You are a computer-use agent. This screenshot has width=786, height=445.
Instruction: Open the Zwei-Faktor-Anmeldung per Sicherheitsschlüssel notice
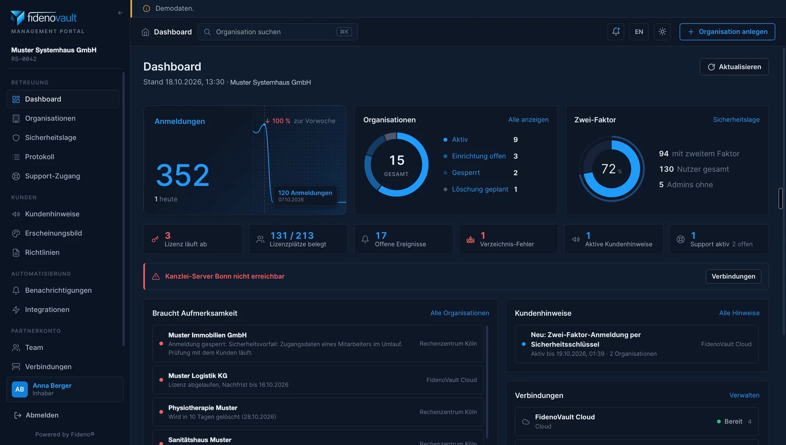(637, 344)
